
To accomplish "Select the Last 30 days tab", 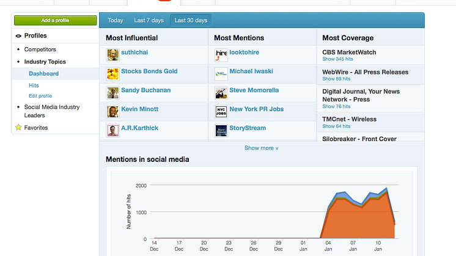I will click(x=191, y=20).
